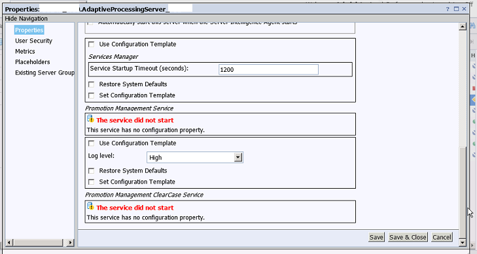Click the warning icon under Promotion Management ClearCase Service
The image size is (477, 254).
tap(90, 206)
